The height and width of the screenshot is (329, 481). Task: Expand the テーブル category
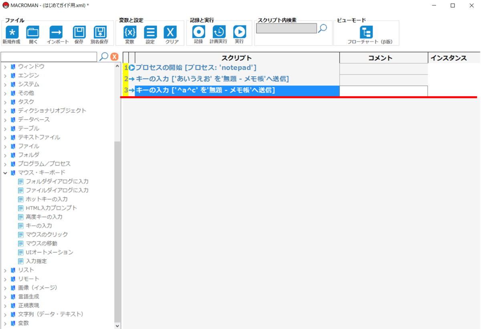[5, 128]
